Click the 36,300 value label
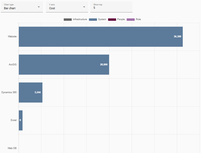 click(x=177, y=37)
